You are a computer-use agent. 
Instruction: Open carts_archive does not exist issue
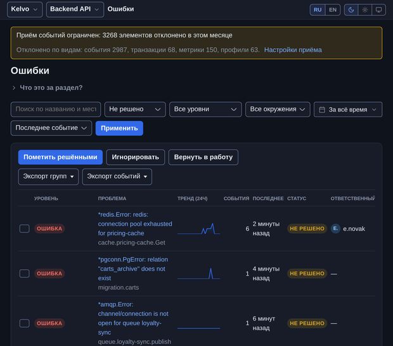click(133, 269)
